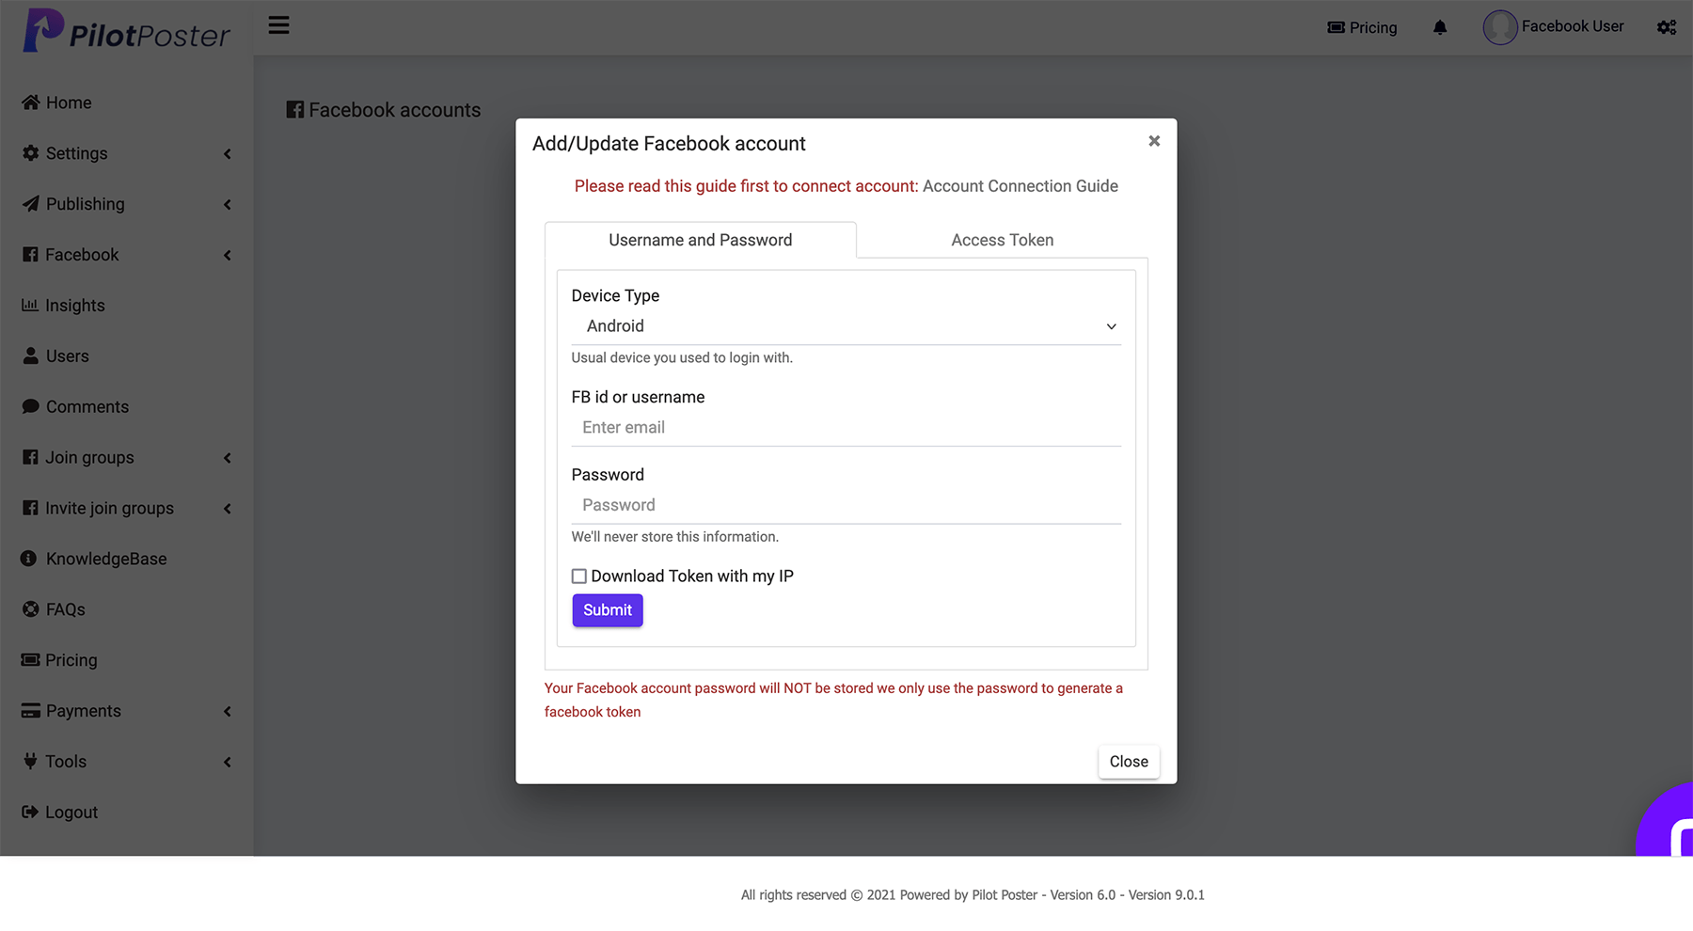Screen dimensions: 1693x931
Task: Open Users in the sidebar
Action: [68, 356]
